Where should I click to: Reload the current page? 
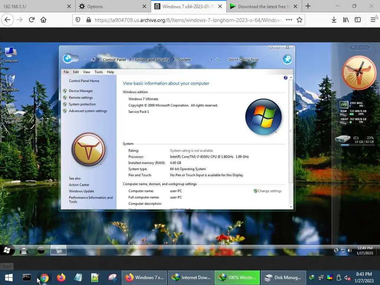click(32, 20)
